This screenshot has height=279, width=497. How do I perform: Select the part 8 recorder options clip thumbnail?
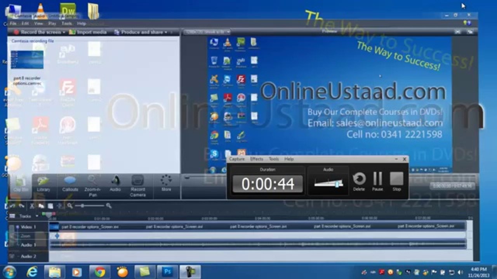[27, 59]
